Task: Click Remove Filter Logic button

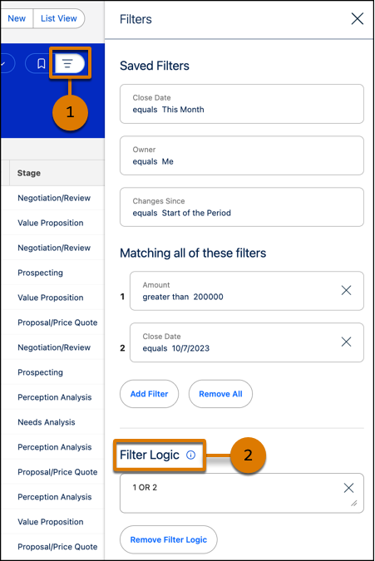Action: click(169, 539)
